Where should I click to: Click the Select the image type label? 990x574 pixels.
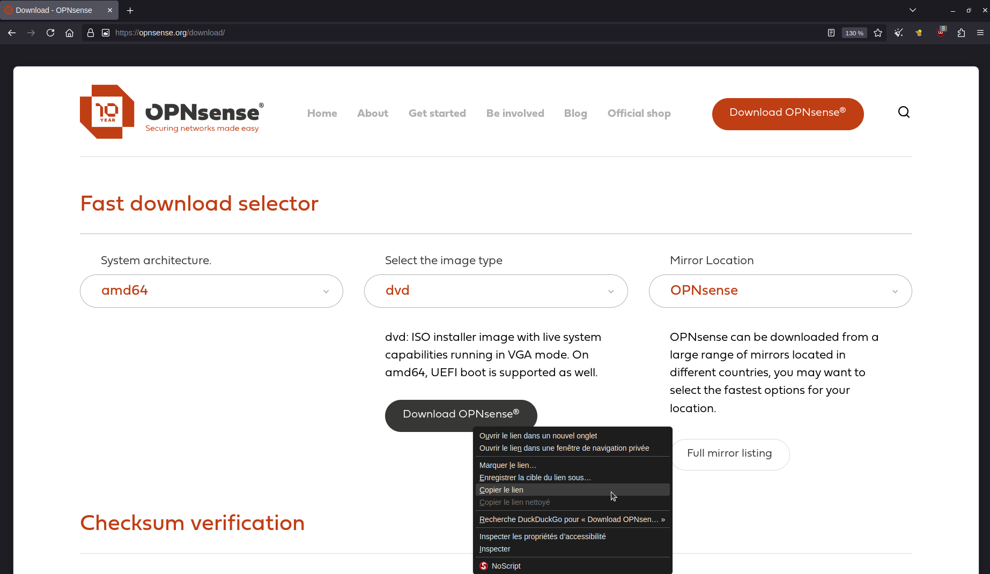click(x=444, y=260)
